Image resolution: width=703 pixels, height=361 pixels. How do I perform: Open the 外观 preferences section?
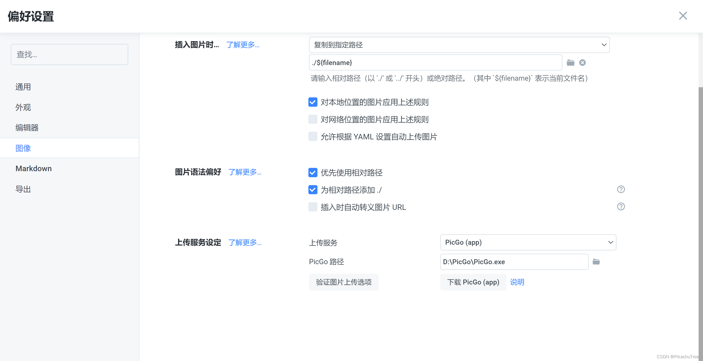point(69,107)
